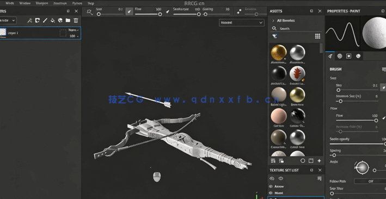Screen dimensions: 386x199
Task: Add a mask using the layers toolbar icon
Action: tap(38, 21)
